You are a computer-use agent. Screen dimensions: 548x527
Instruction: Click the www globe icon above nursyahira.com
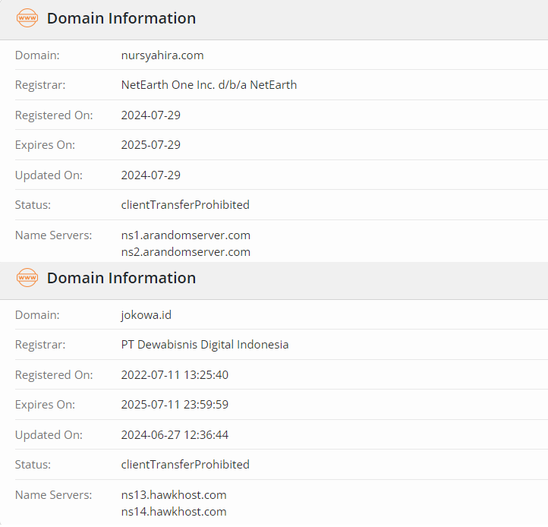pyautogui.click(x=27, y=18)
